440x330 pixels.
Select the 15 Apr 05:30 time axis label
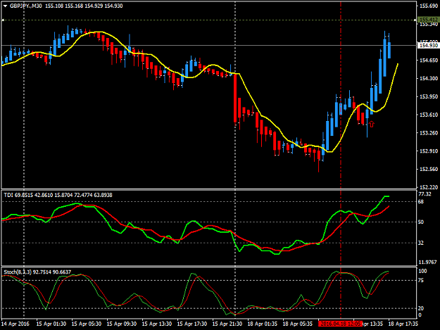(87, 324)
